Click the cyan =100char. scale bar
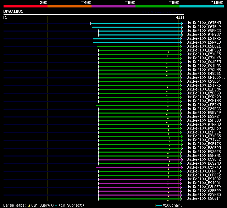Image resolution: width=227 pixels, height=208 pixels. [159, 205]
